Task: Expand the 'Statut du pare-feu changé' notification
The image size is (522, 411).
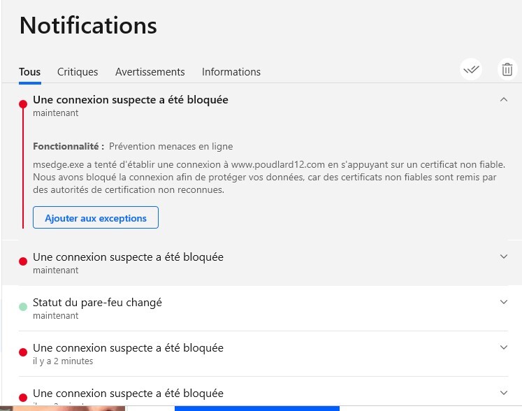Action: 504,302
